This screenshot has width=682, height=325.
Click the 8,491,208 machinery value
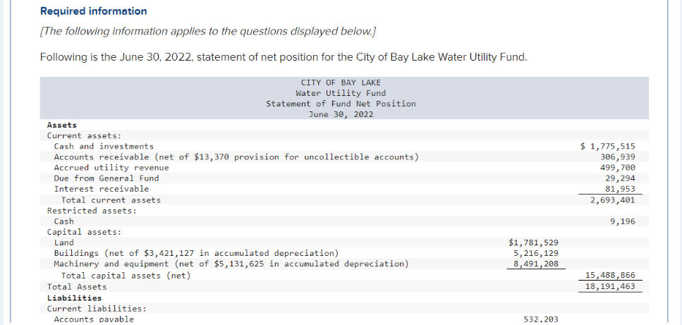536,264
